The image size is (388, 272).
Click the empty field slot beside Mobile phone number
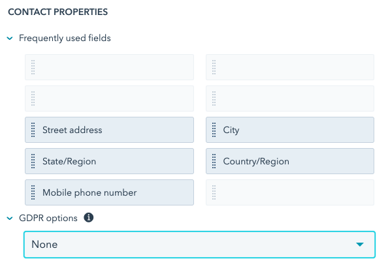(290, 192)
